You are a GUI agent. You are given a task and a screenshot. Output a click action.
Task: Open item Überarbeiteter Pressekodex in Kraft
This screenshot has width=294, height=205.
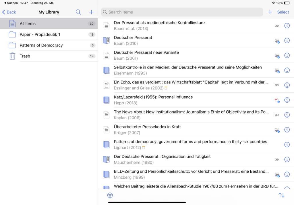point(196,130)
